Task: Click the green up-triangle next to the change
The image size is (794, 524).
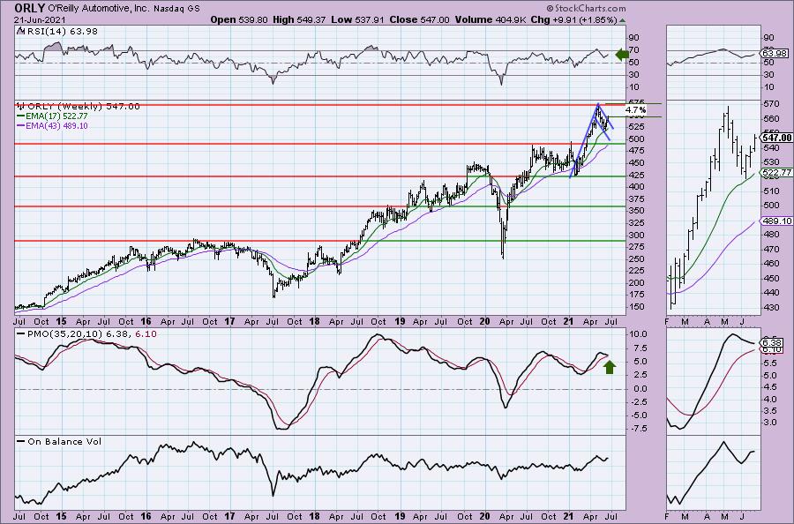Action: coord(622,20)
